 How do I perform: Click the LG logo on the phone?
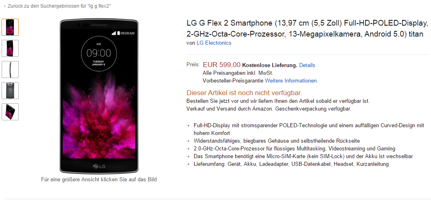point(99,166)
